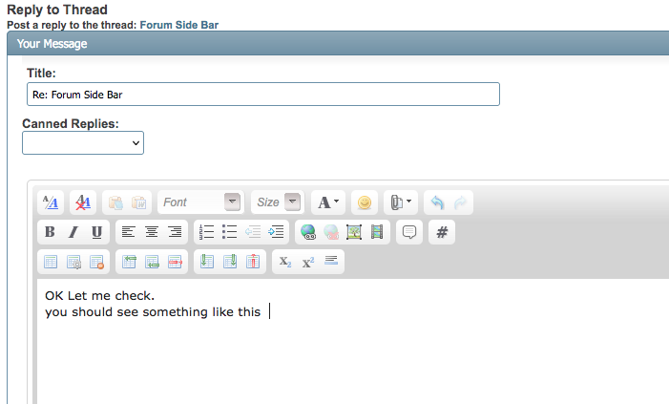Open the text color picker

328,202
